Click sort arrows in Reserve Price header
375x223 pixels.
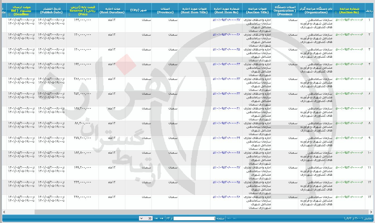[69, 14]
